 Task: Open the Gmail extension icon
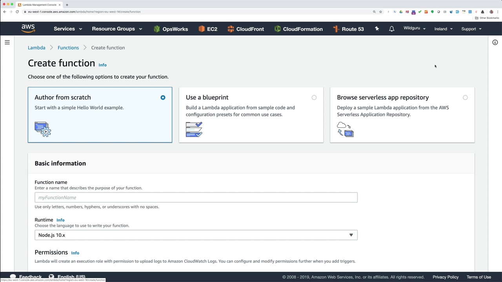click(407, 12)
